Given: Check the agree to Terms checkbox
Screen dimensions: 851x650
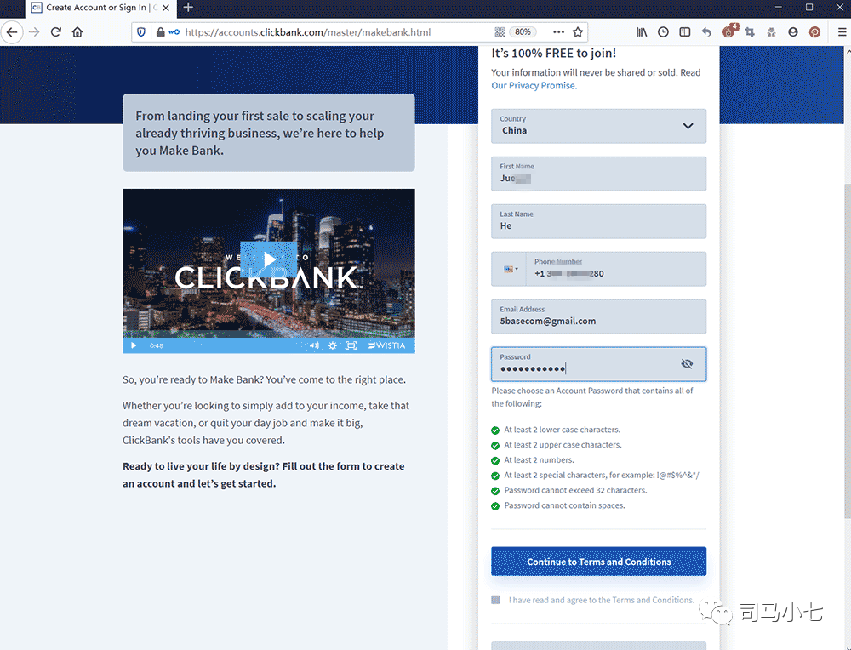Looking at the screenshot, I should click(x=495, y=600).
